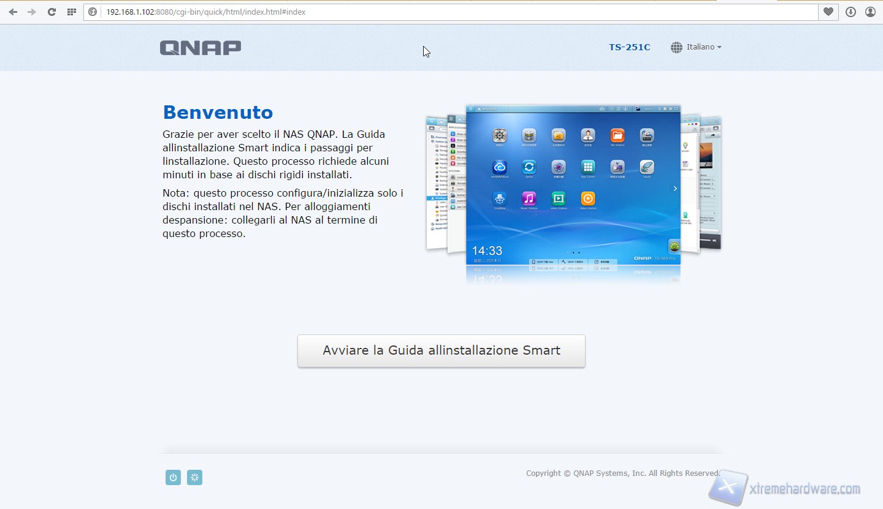Click Avviare la Guida allinstallazione Smart button
Screen dimensions: 883x509
coord(442,351)
